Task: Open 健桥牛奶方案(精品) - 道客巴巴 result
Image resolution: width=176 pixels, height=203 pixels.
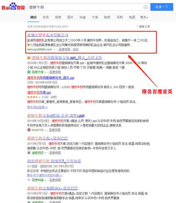Action: [x=53, y=188]
